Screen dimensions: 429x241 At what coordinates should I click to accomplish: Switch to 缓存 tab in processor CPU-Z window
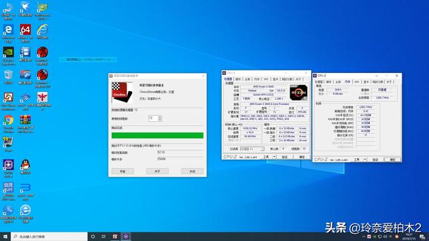point(239,79)
